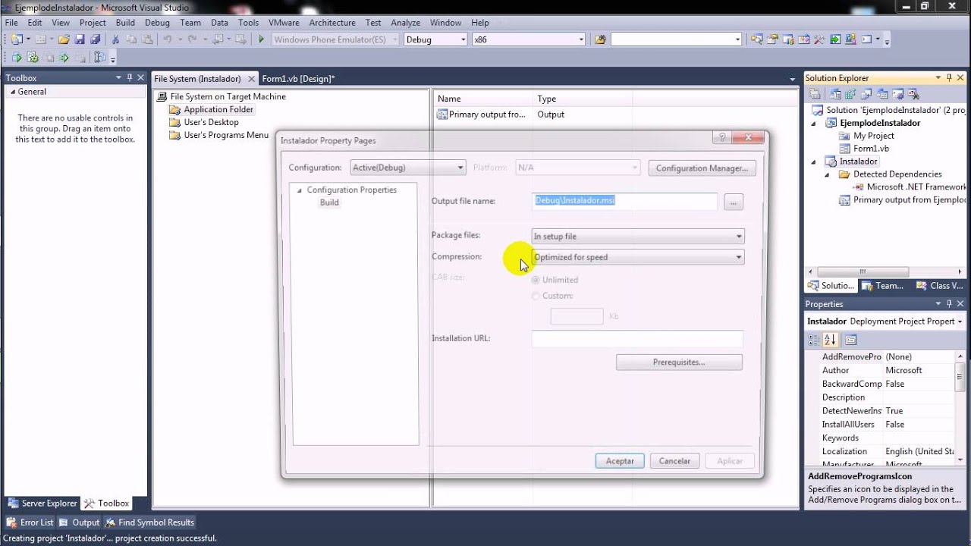Click the Start Debugging green arrow

(x=261, y=39)
